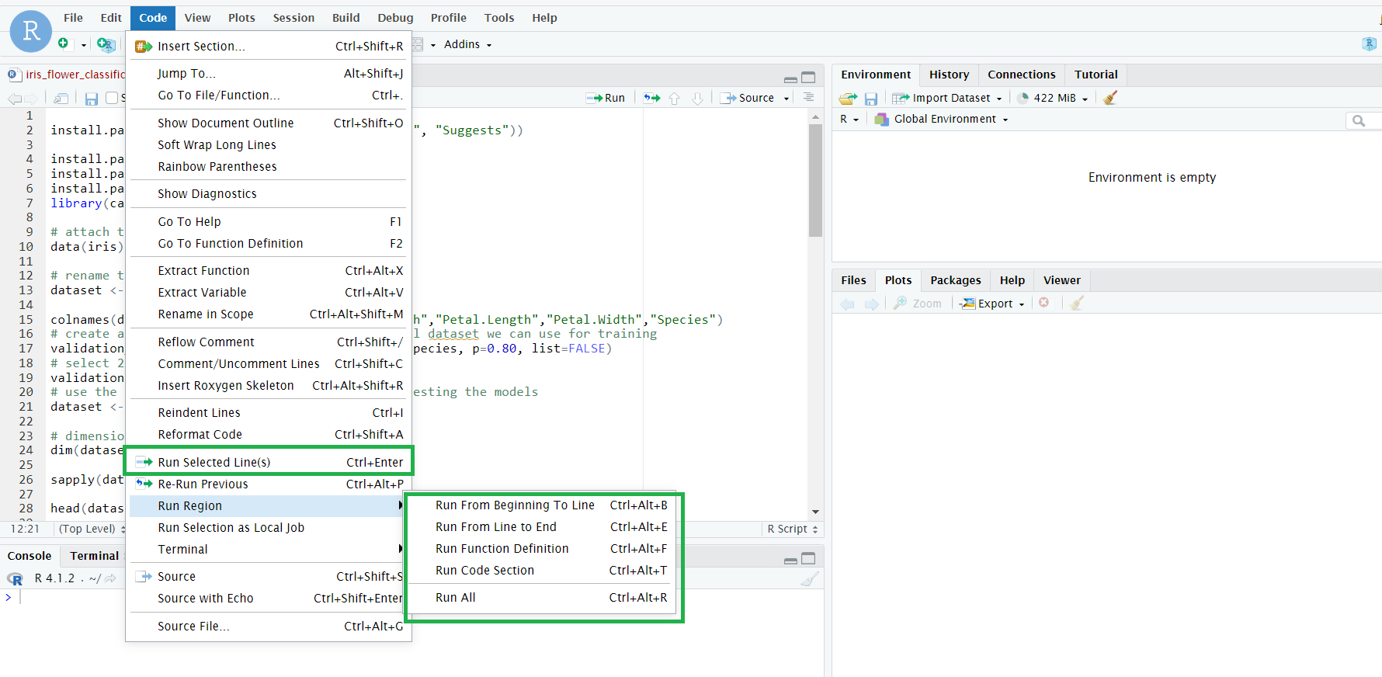The image size is (1382, 677).
Task: Minimize the console pane
Action: 790,560
